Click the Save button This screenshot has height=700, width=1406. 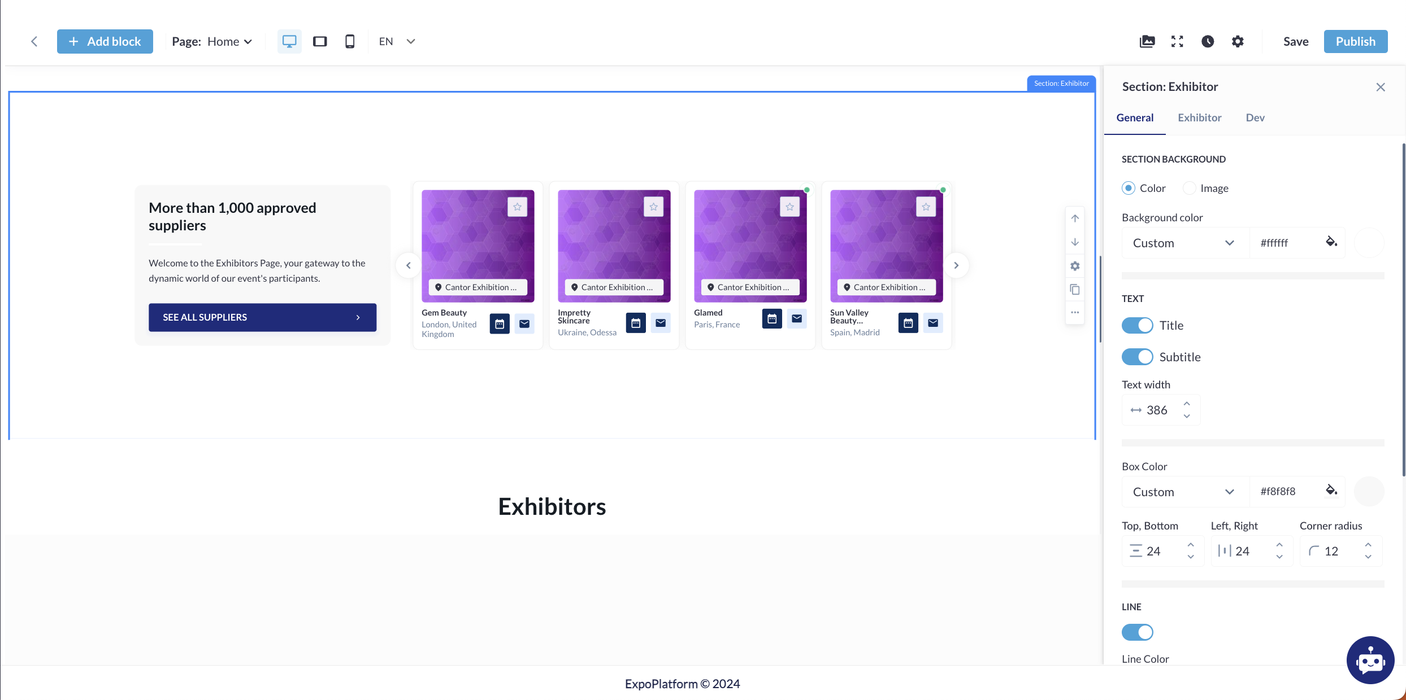(x=1296, y=41)
